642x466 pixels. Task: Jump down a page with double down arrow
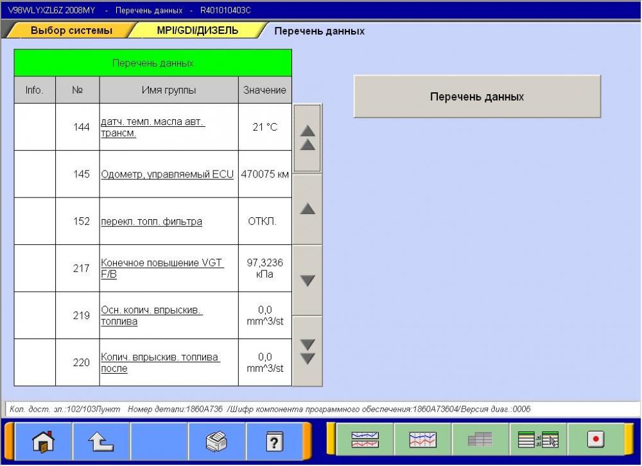[308, 351]
